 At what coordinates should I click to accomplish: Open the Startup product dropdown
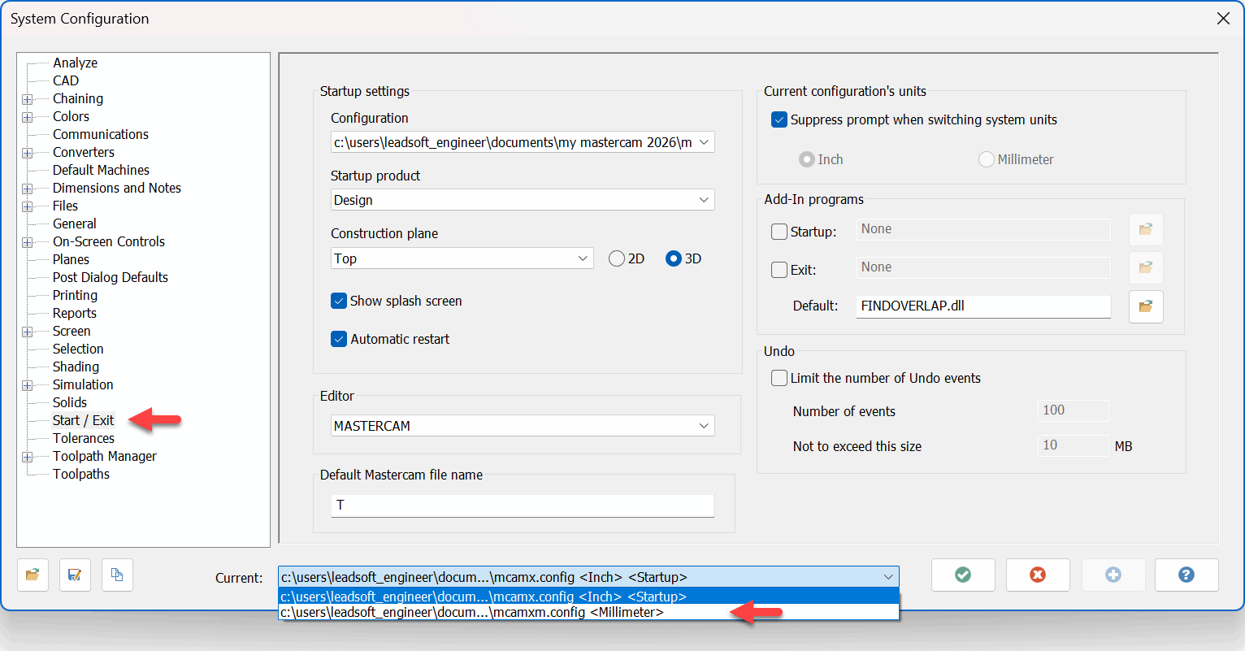pyautogui.click(x=523, y=200)
